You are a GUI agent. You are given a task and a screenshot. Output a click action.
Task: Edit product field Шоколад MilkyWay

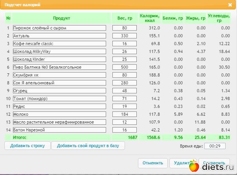point(59,51)
